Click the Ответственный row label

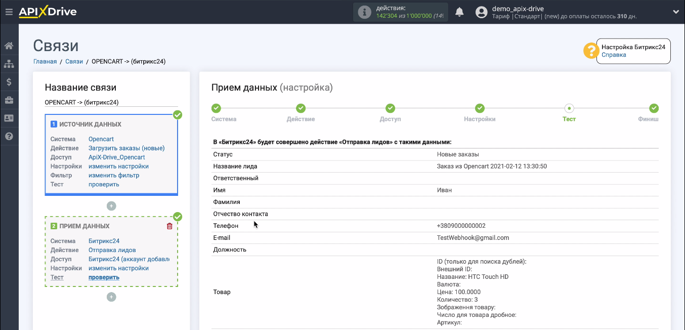[x=236, y=178]
